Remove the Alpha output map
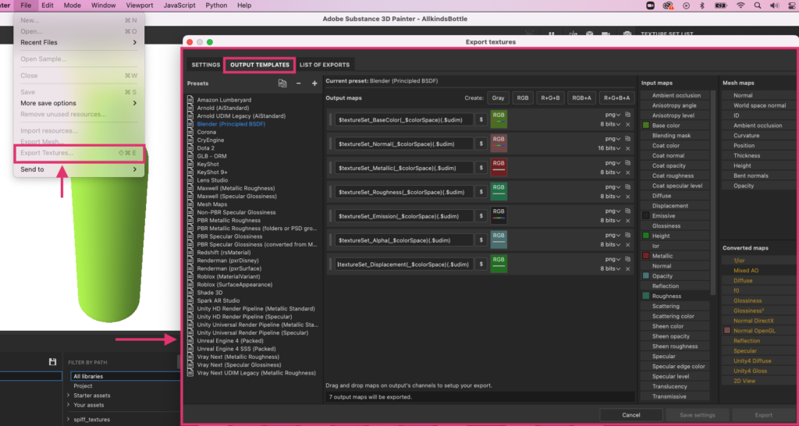Viewport: 799px width, 426px height. 628,244
